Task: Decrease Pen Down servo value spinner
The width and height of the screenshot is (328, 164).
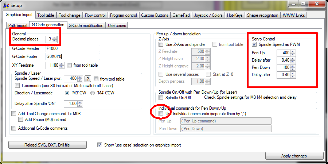Action: [292, 69]
